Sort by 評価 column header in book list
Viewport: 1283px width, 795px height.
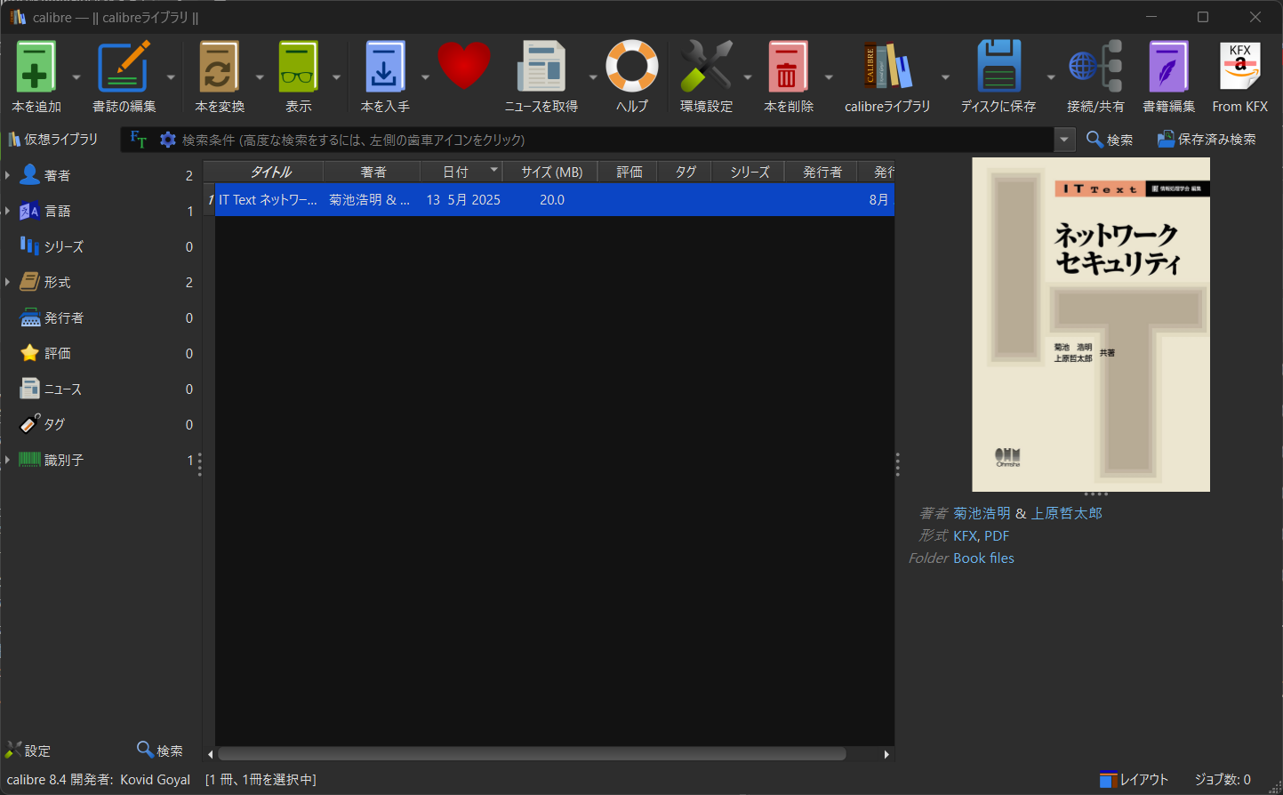629,172
